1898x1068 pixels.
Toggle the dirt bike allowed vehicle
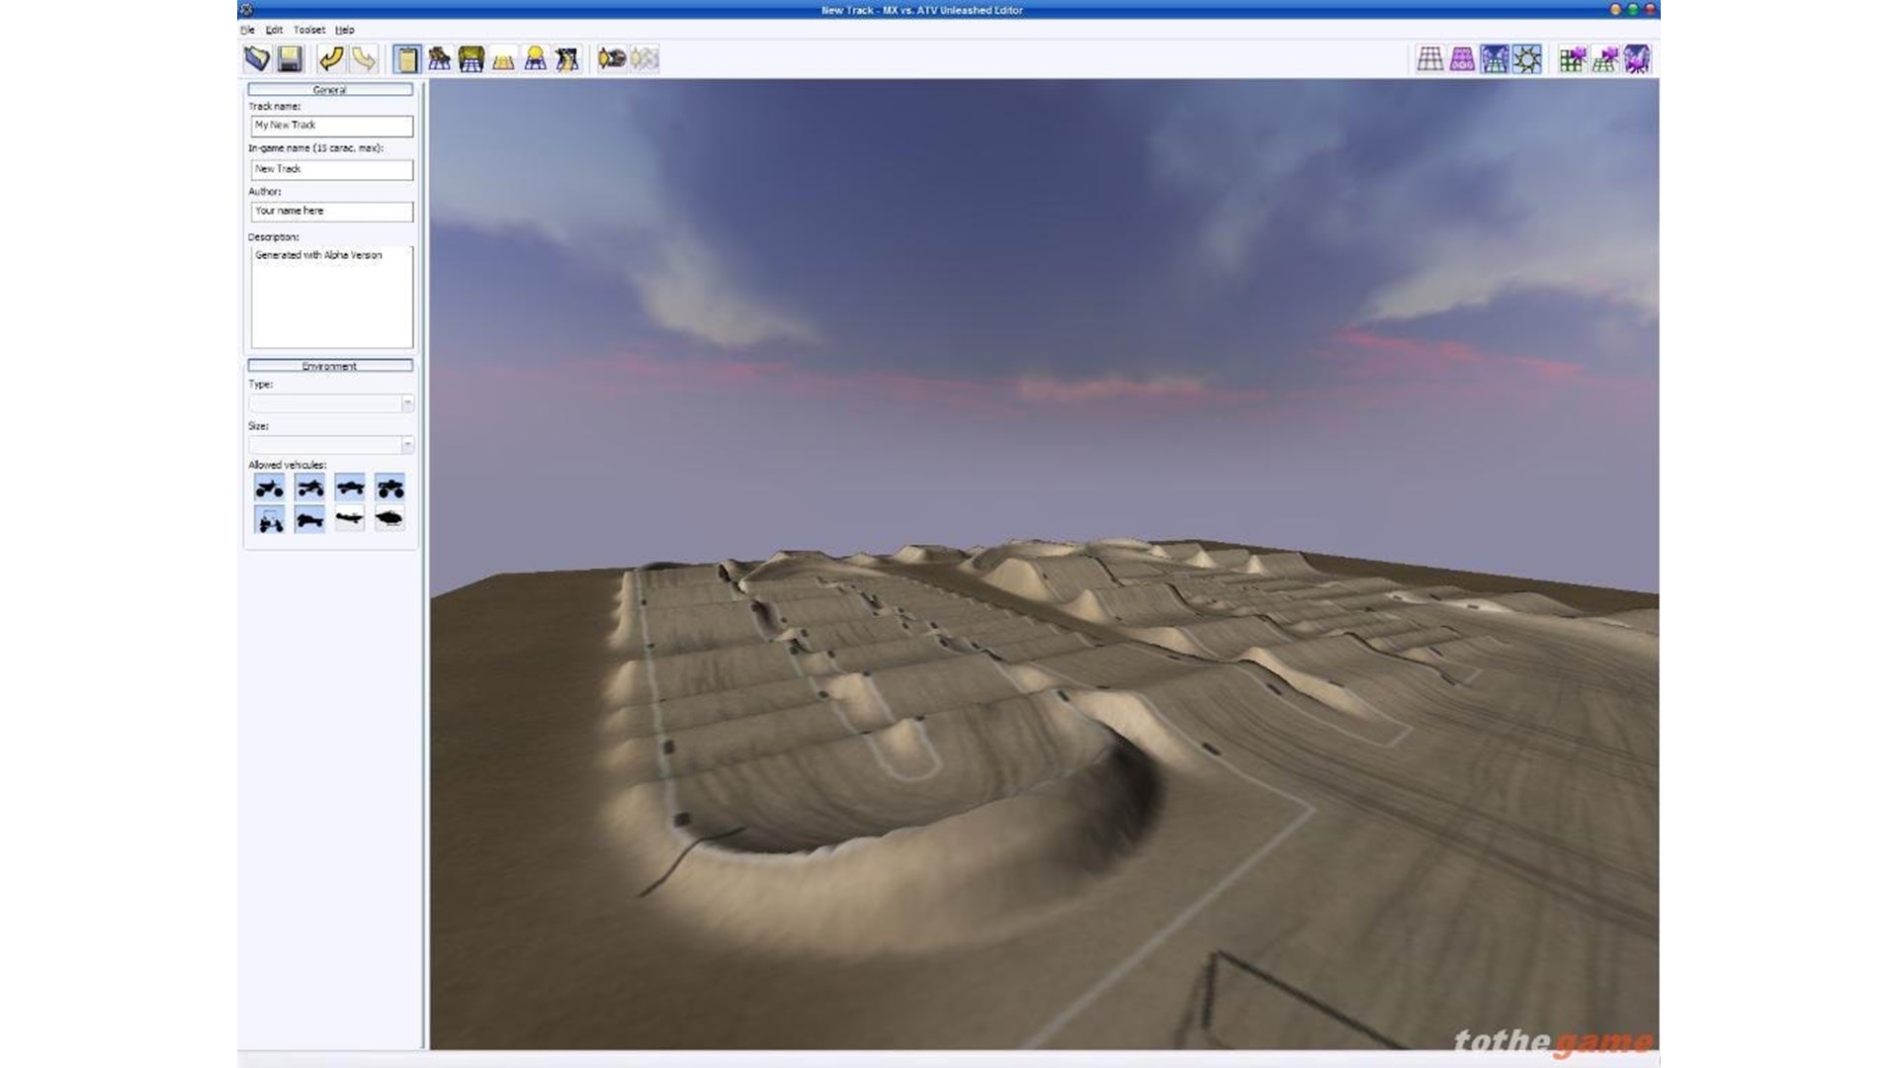270,488
